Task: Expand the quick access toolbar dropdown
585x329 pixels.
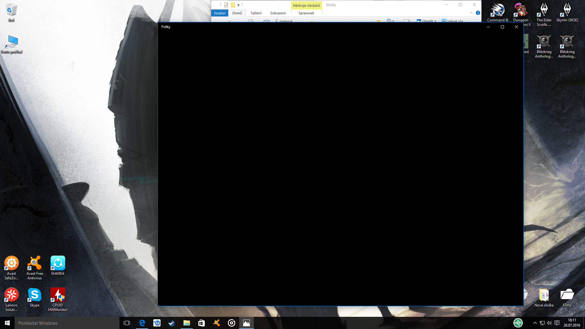Action: pyautogui.click(x=238, y=5)
